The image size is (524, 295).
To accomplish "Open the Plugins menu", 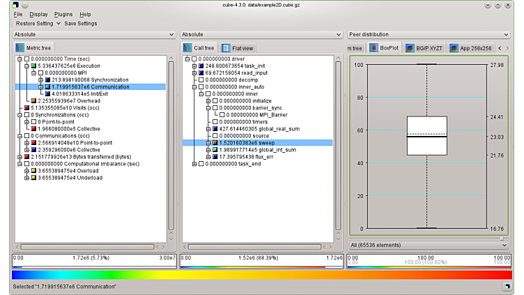I will point(63,14).
